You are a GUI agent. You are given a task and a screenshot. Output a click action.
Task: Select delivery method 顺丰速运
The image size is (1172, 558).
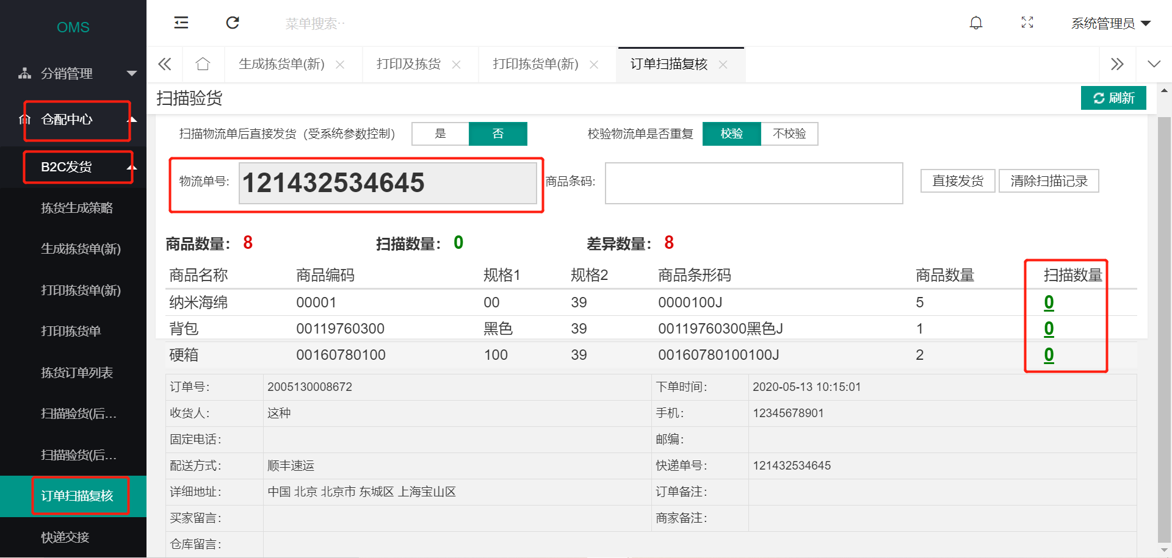tap(291, 465)
